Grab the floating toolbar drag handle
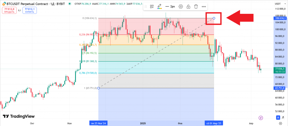 (x=146, y=7)
